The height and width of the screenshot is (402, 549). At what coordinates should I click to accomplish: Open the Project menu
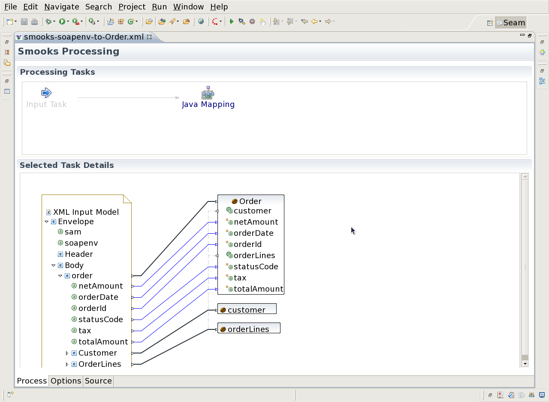coord(132,7)
